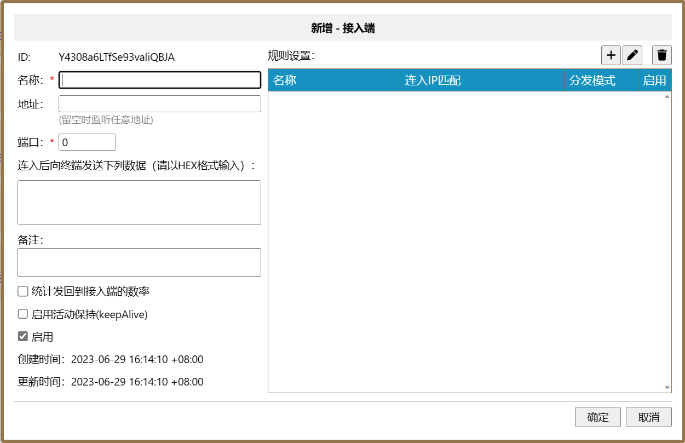Image resolution: width=685 pixels, height=443 pixels.
Task: Click the 规则设置 label
Action: (x=291, y=56)
